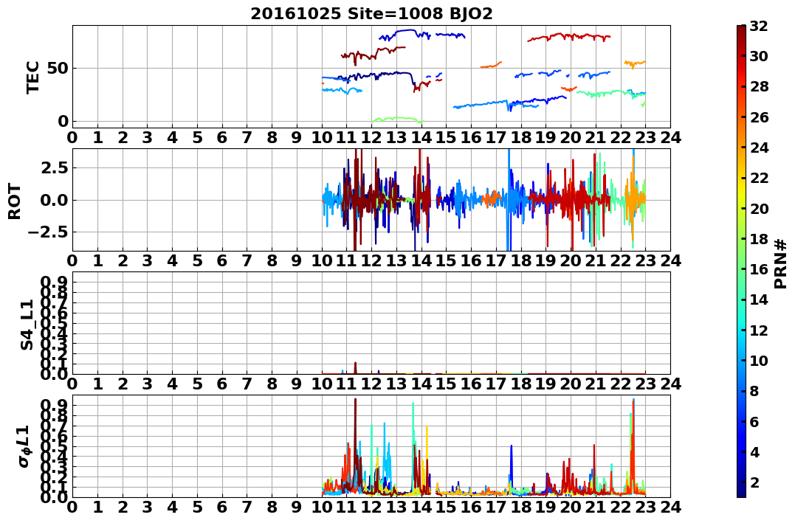795x523 pixels.
Task: Click hour 14 tick below σφL1 panel
Action: (421, 508)
